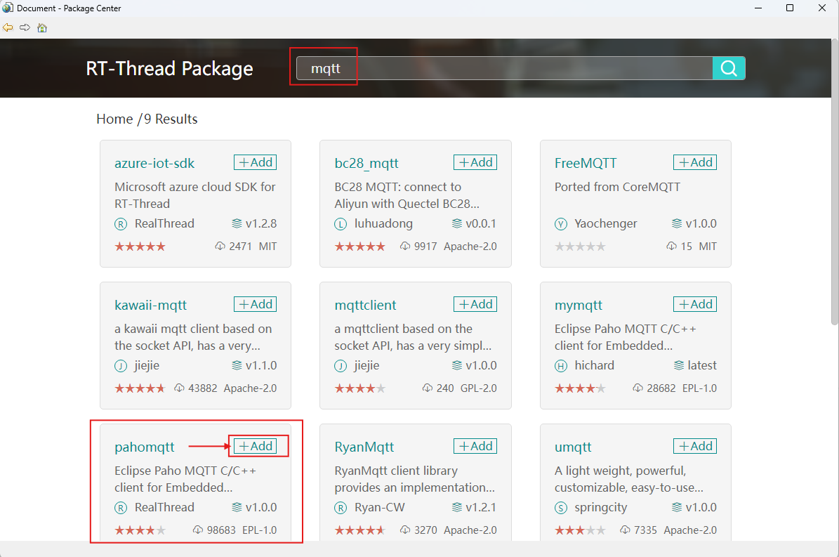The width and height of the screenshot is (839, 557).
Task: Add the RyanMqtt package
Action: coord(475,446)
